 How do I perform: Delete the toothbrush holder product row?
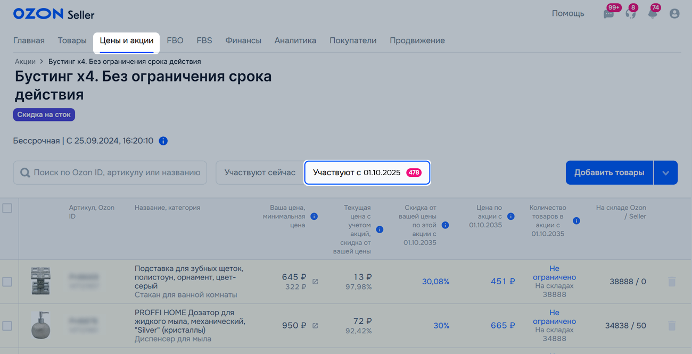click(671, 282)
